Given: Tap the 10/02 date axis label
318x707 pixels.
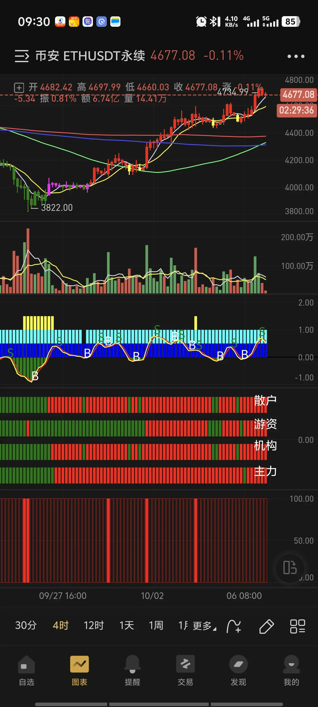Looking at the screenshot, I should (x=152, y=596).
